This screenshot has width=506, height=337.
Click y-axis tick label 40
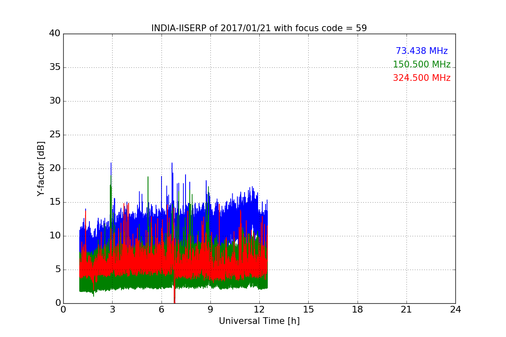tap(55, 34)
